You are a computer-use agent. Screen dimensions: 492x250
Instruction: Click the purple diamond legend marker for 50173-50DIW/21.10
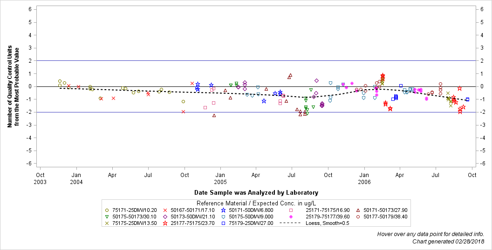point(165,217)
